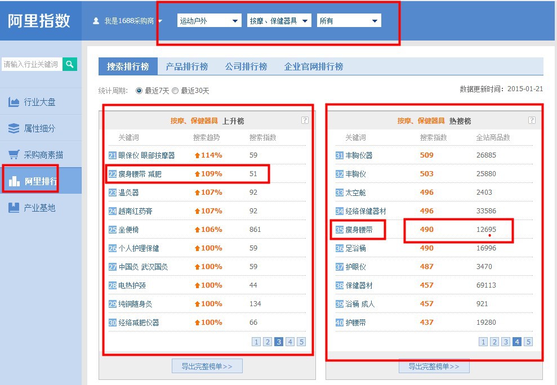The image size is (557, 385).
Task: Click the 请输入行业关键词 search field
Action: pos(32,64)
